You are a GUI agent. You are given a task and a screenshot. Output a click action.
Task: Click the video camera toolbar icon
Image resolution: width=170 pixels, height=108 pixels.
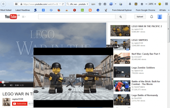[x=93, y=4]
